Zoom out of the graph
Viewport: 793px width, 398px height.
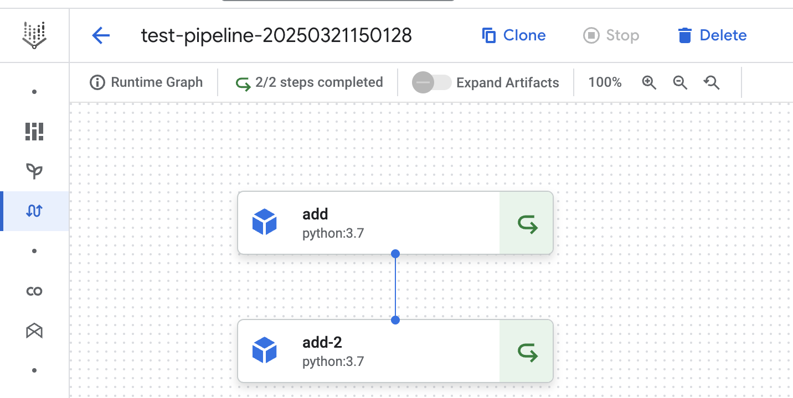(x=680, y=83)
